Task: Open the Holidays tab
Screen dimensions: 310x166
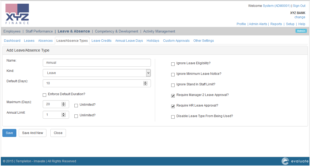Action: point(153,41)
